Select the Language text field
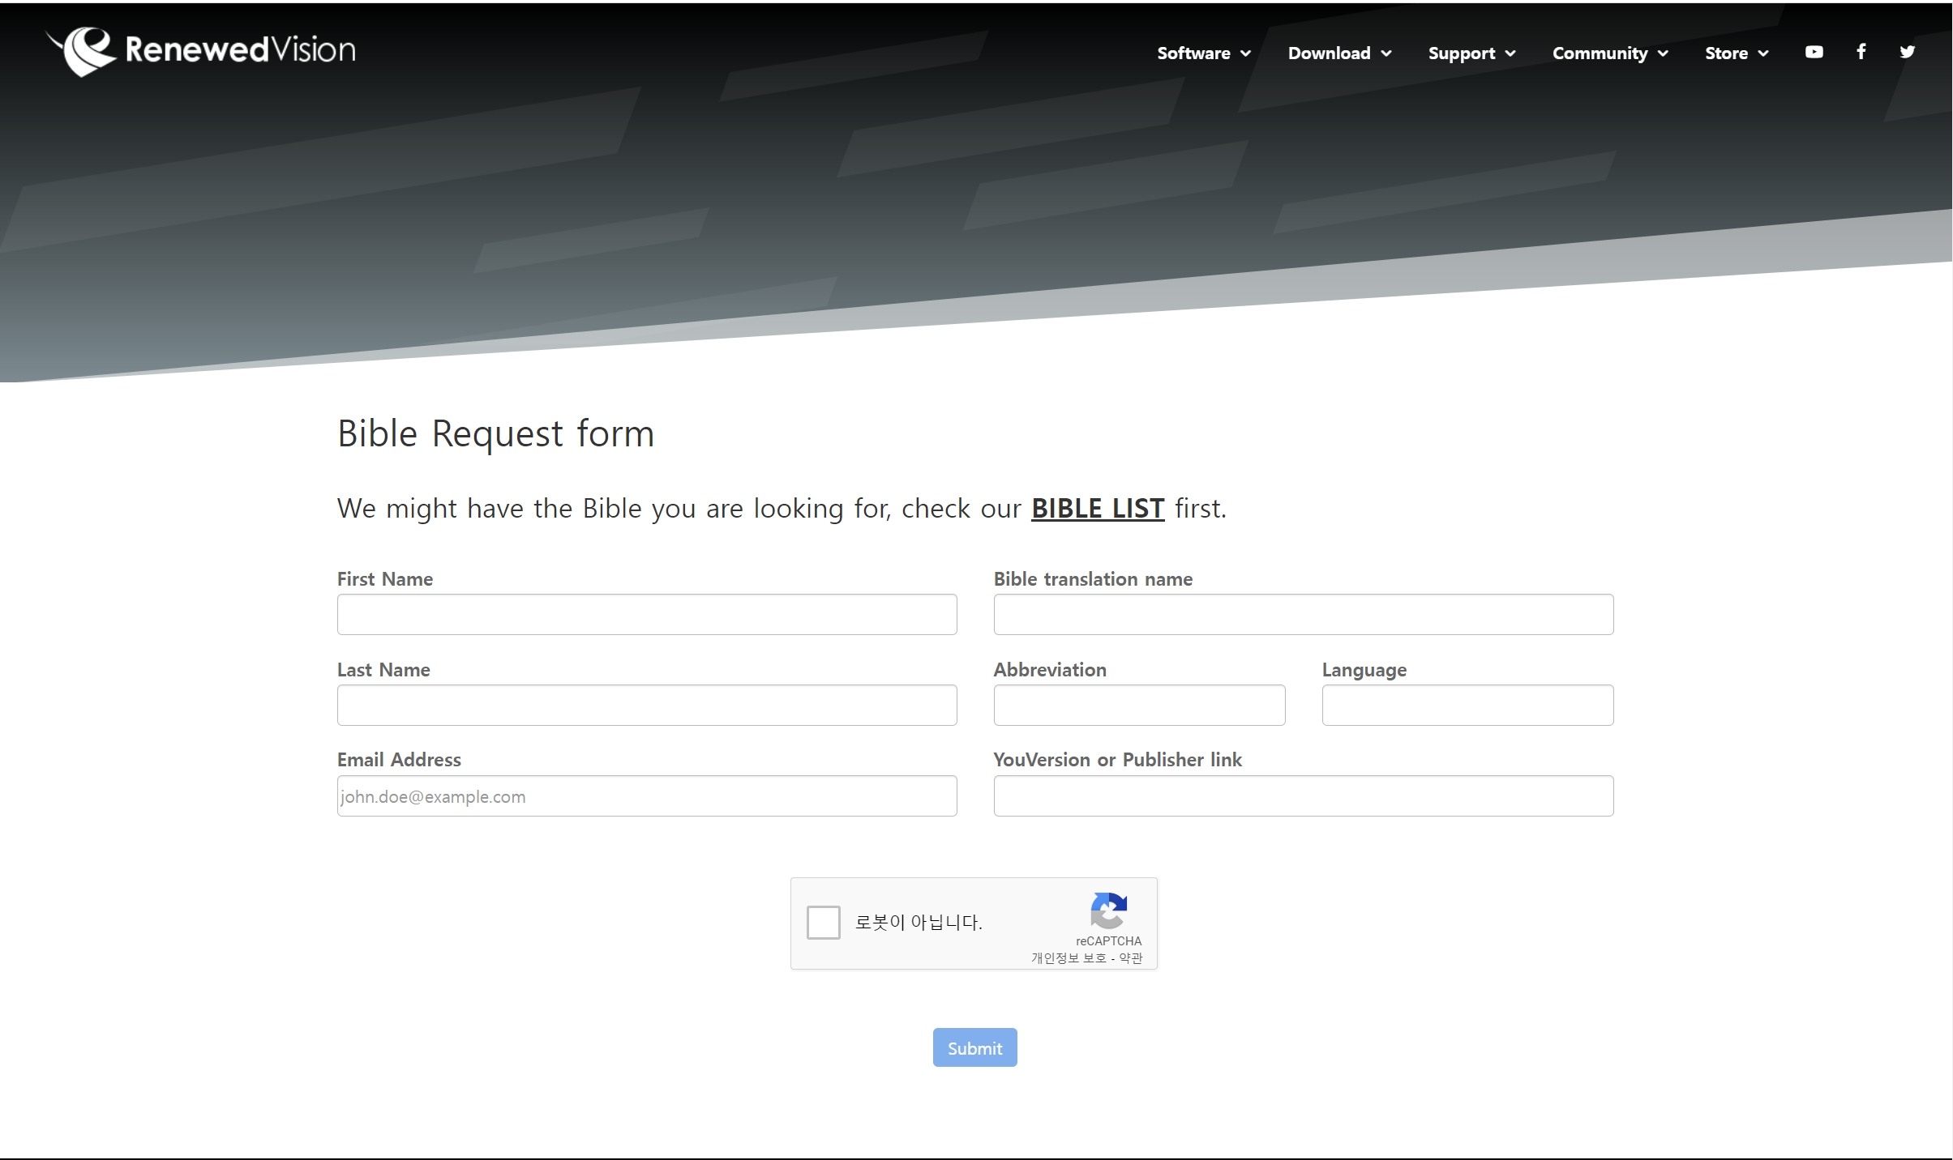Image resolution: width=1953 pixels, height=1160 pixels. click(1467, 706)
